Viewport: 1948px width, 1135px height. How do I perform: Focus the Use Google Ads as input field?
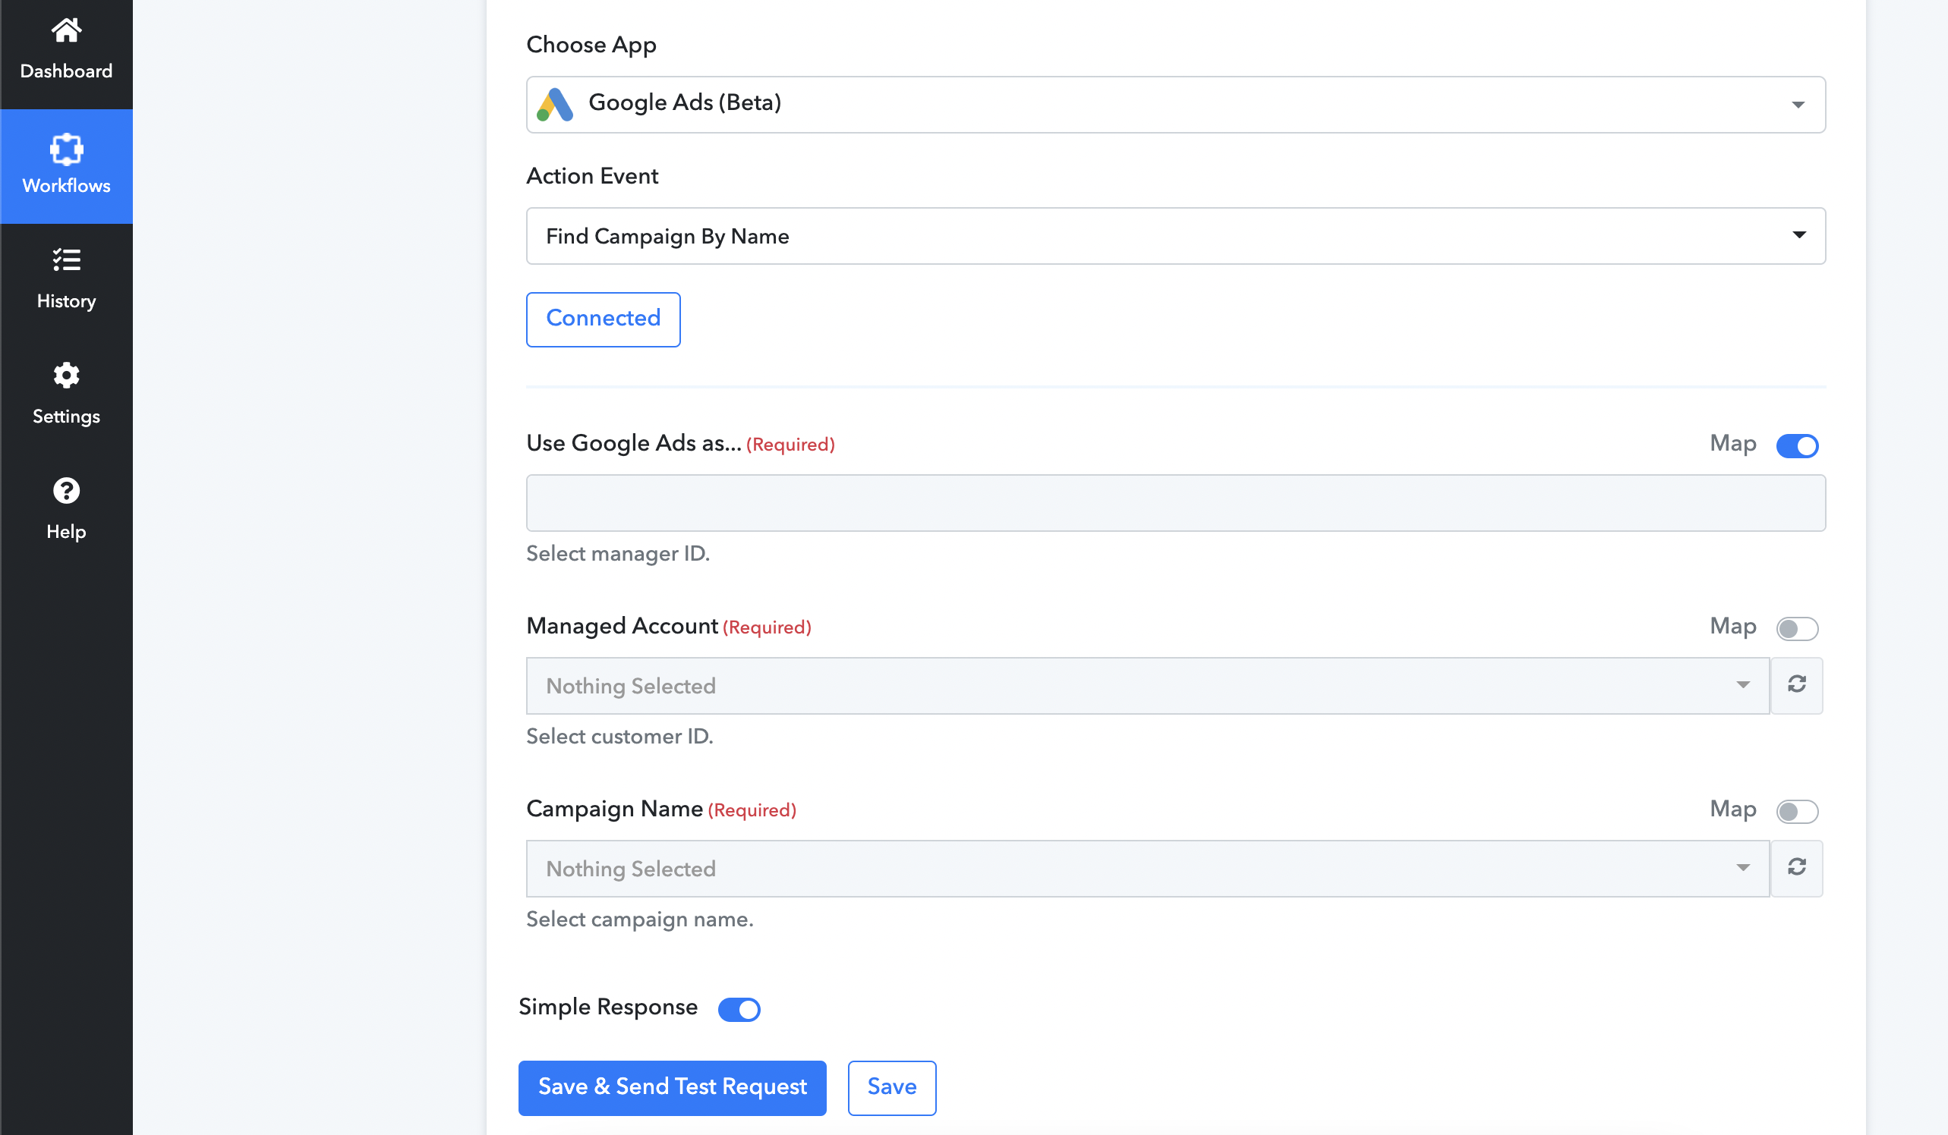1176,503
